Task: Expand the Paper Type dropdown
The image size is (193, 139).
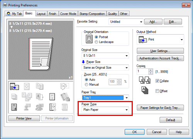Action: (105, 110)
